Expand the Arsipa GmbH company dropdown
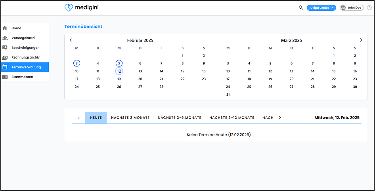 point(321,8)
